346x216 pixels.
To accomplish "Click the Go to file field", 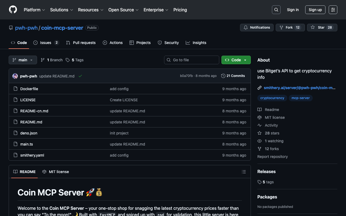I will pos(191,60).
